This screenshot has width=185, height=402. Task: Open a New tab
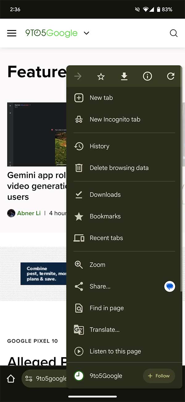click(101, 98)
